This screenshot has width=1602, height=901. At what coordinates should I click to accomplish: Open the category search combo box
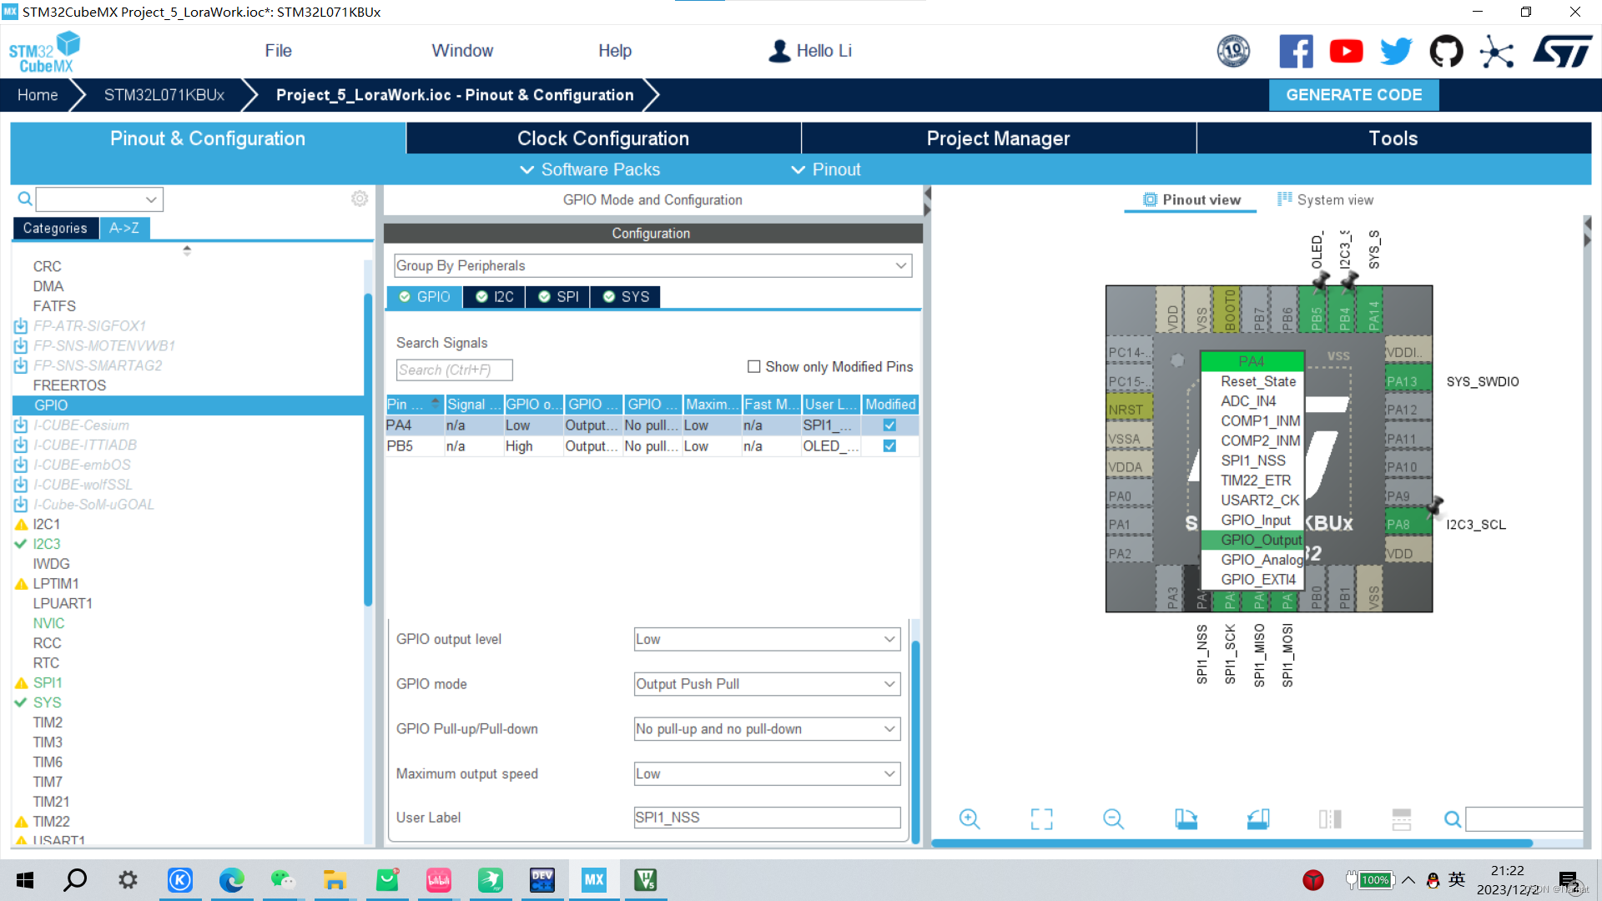coord(99,199)
